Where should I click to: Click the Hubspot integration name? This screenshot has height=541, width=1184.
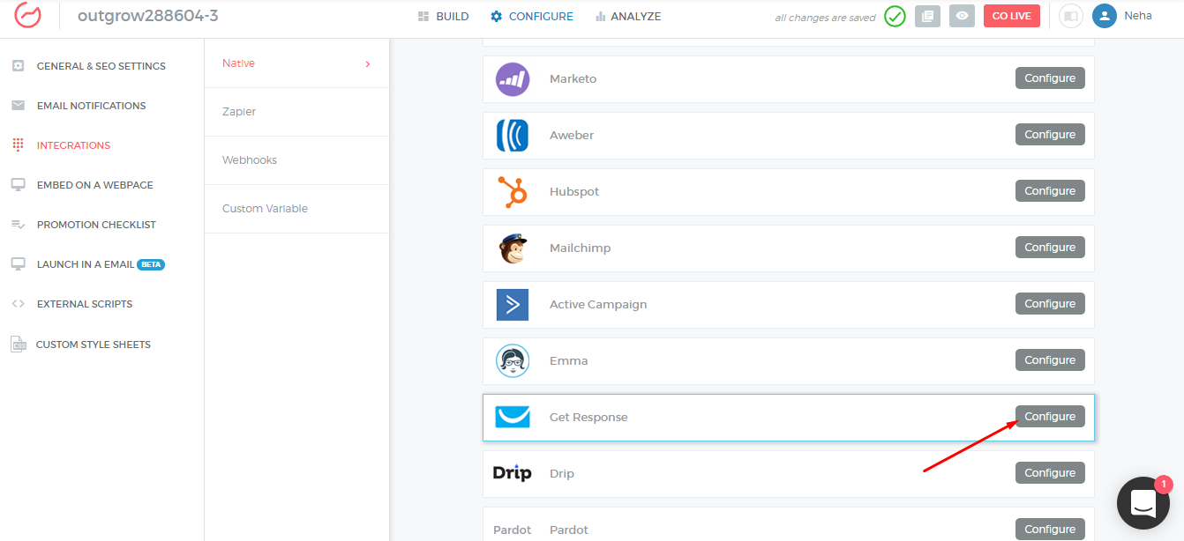(x=574, y=192)
